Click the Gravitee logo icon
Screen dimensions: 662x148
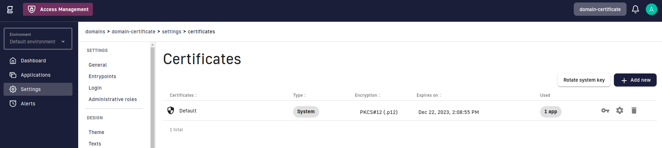pyautogui.click(x=10, y=9)
